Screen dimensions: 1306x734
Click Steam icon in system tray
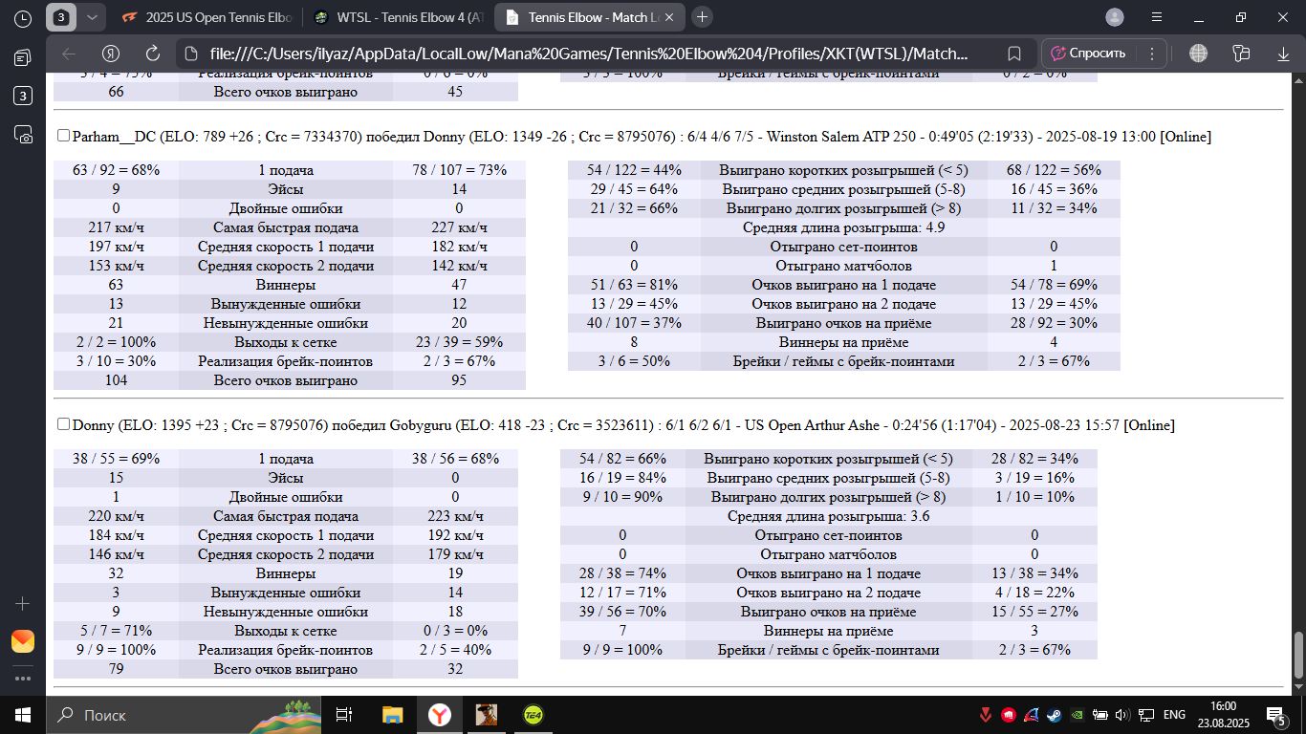(1055, 715)
